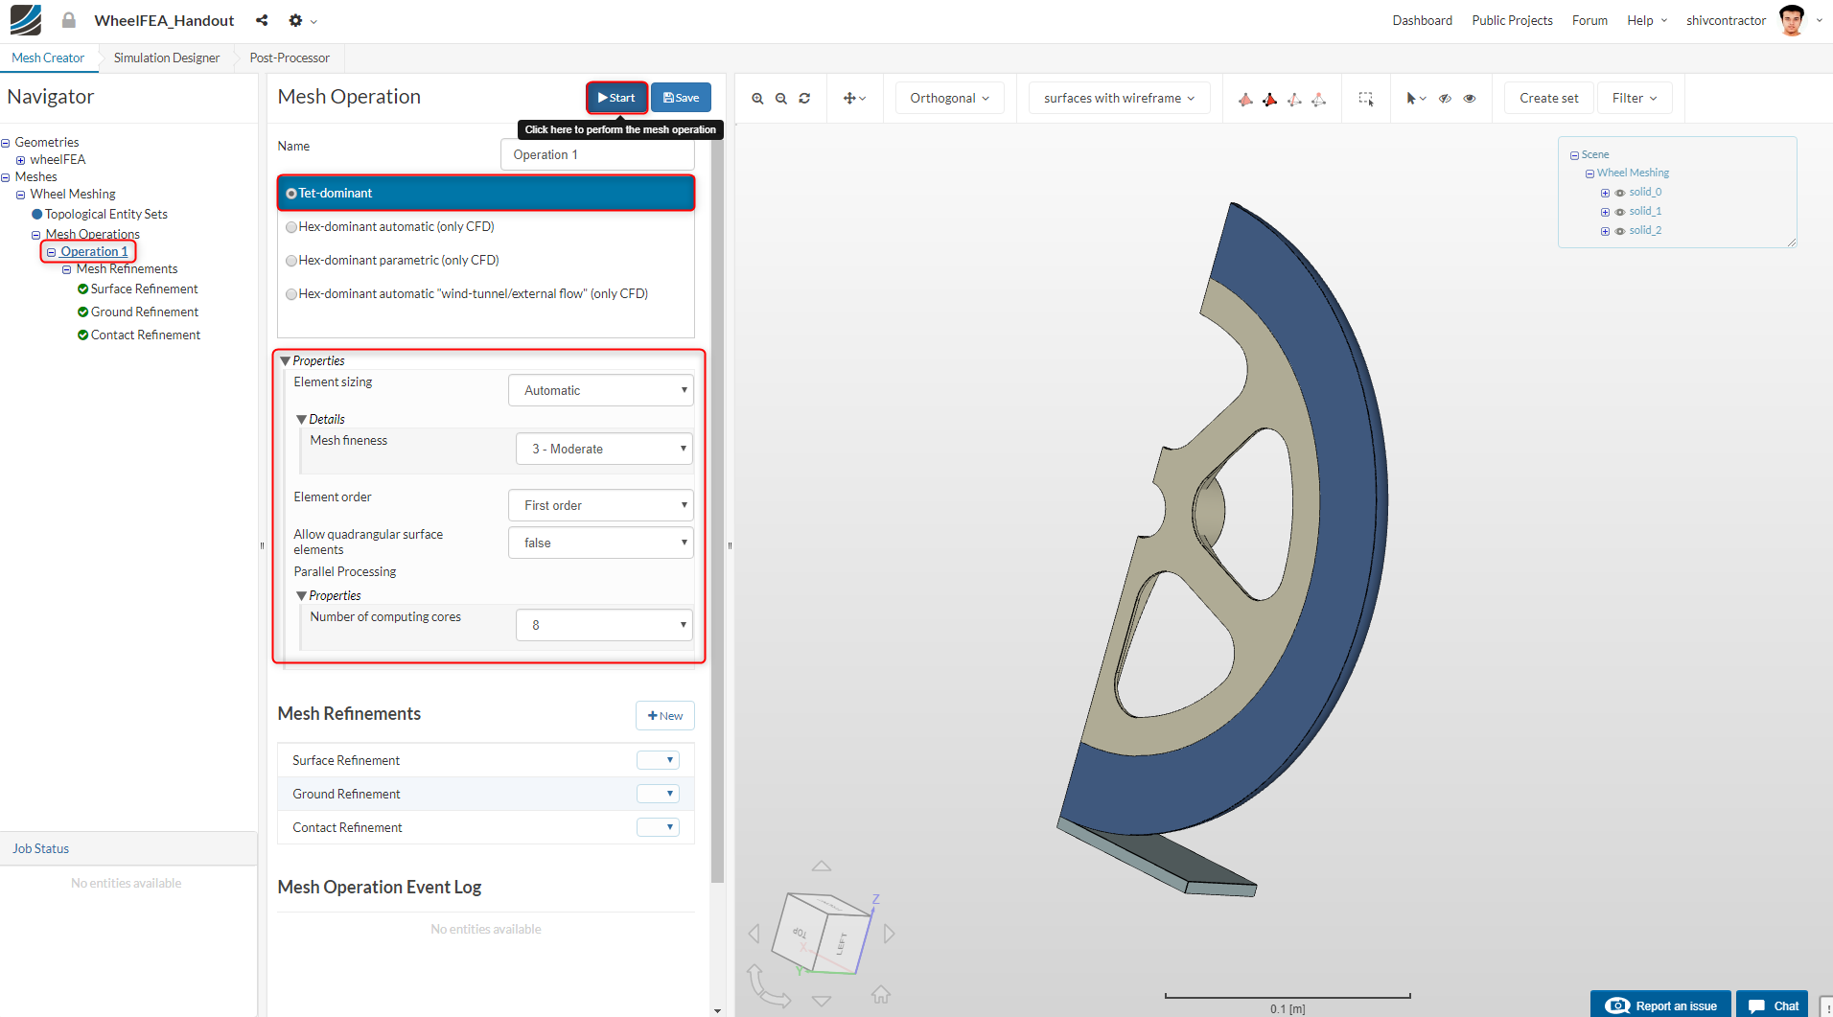The image size is (1833, 1017).
Task: Add a New mesh refinement
Action: (664, 716)
